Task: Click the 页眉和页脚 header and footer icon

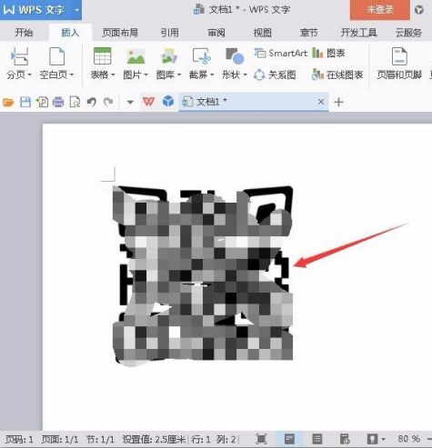Action: [399, 56]
